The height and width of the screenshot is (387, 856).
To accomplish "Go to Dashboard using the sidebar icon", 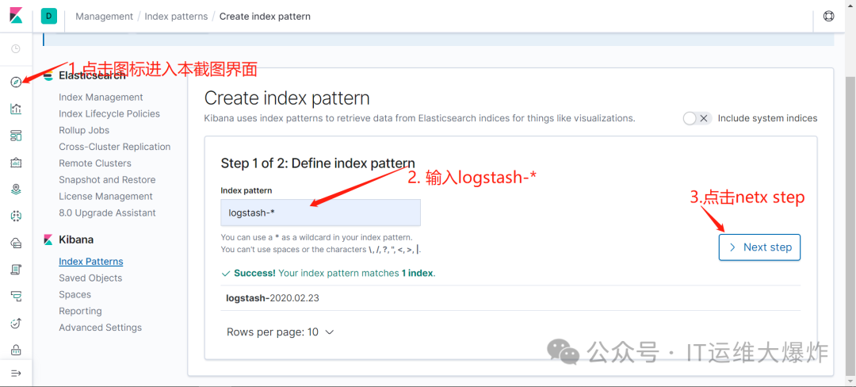I will click(16, 136).
